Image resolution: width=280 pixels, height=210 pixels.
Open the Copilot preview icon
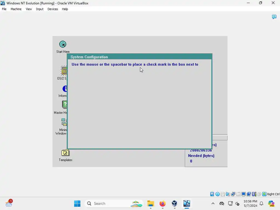(271, 203)
